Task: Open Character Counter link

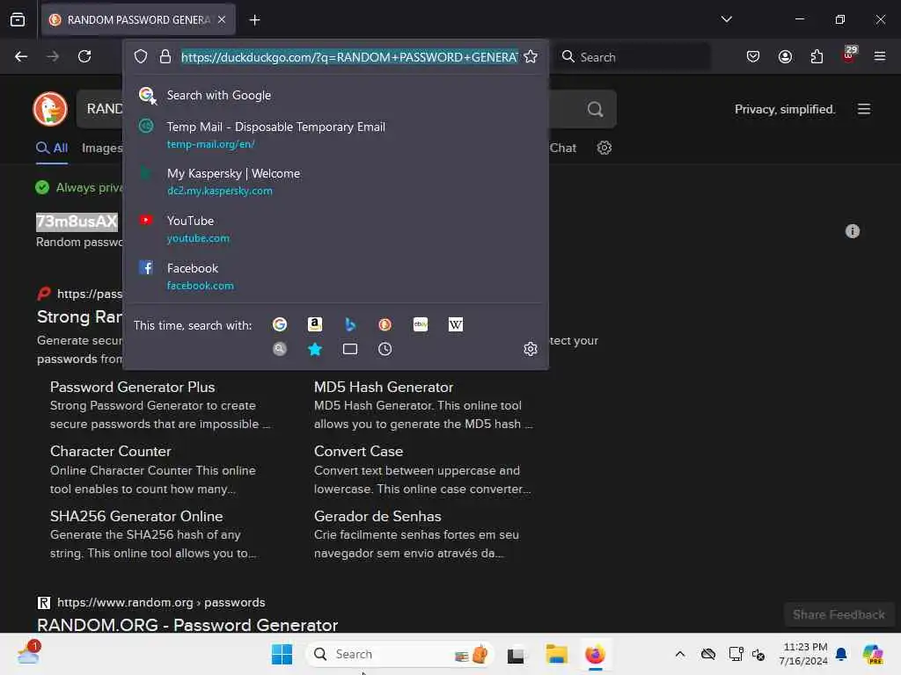Action: click(110, 451)
